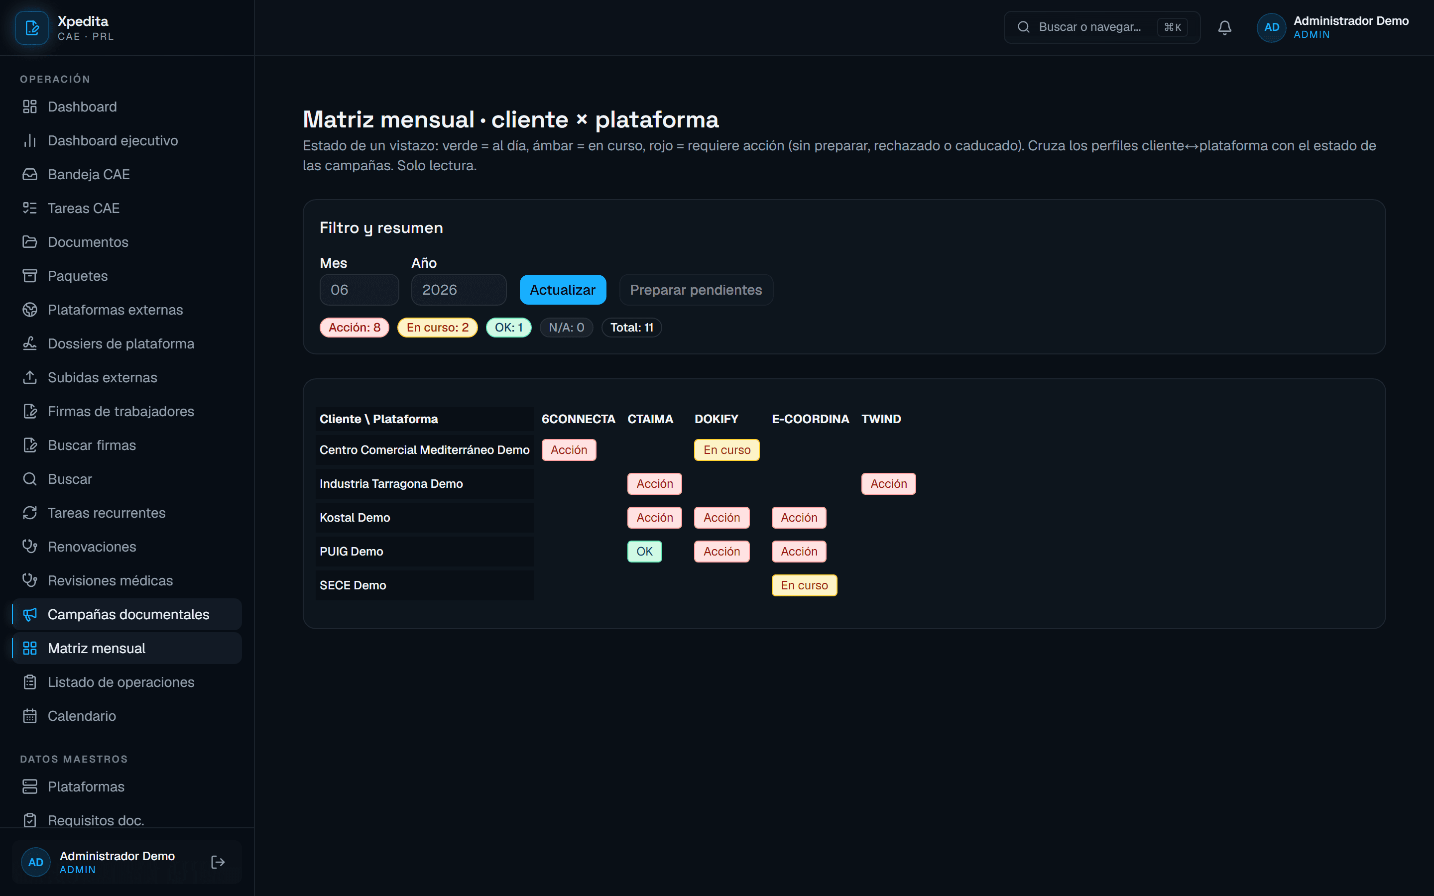This screenshot has height=896, width=1434.
Task: Click the search magnifier icon in top bar
Action: [x=1023, y=27]
